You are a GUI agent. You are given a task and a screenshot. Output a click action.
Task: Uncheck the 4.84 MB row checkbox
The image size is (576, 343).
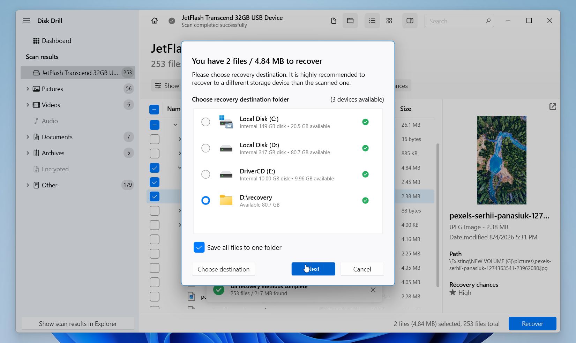[x=155, y=168]
